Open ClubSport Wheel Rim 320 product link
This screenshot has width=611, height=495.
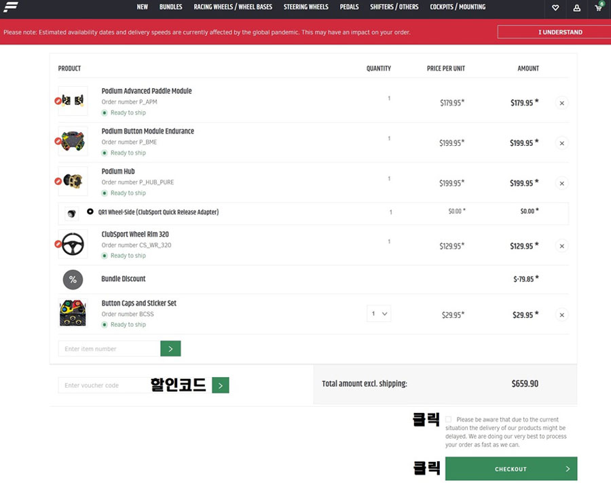point(135,234)
